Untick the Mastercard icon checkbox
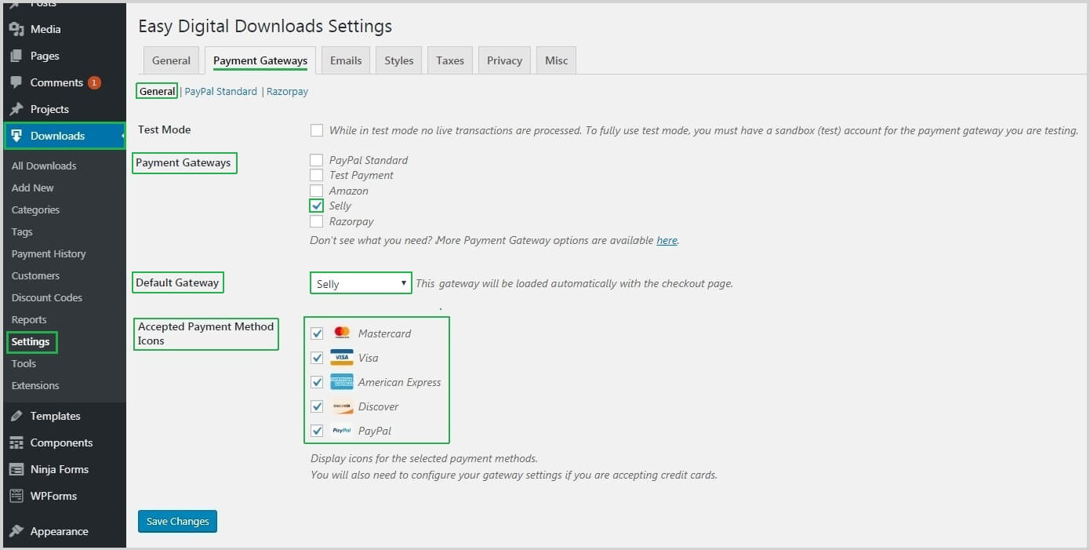 (317, 333)
